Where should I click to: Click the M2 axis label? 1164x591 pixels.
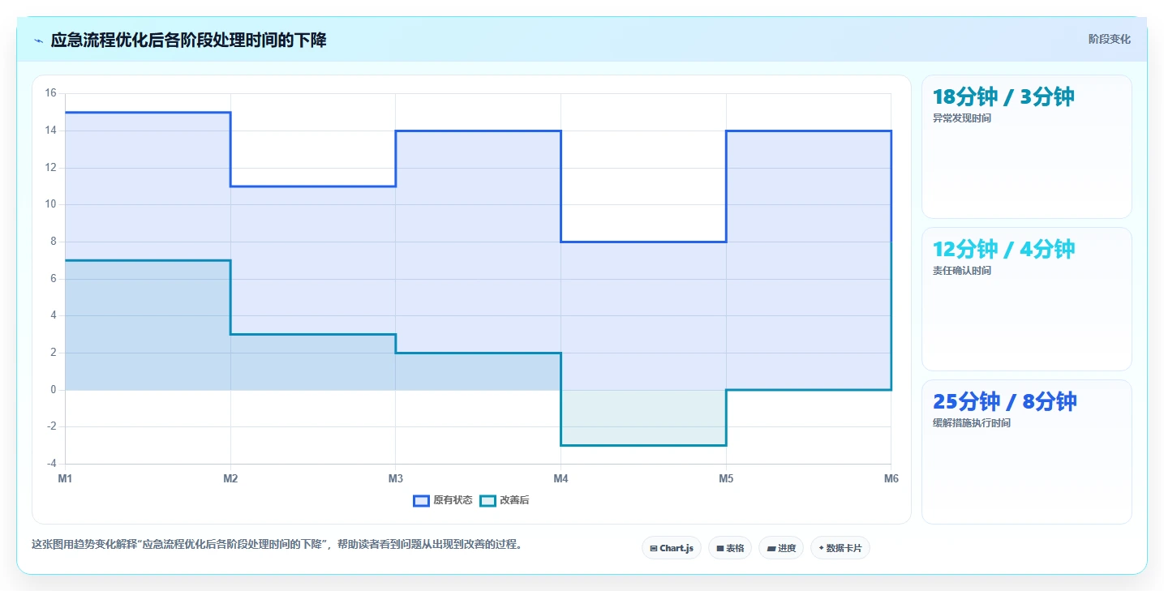click(230, 479)
